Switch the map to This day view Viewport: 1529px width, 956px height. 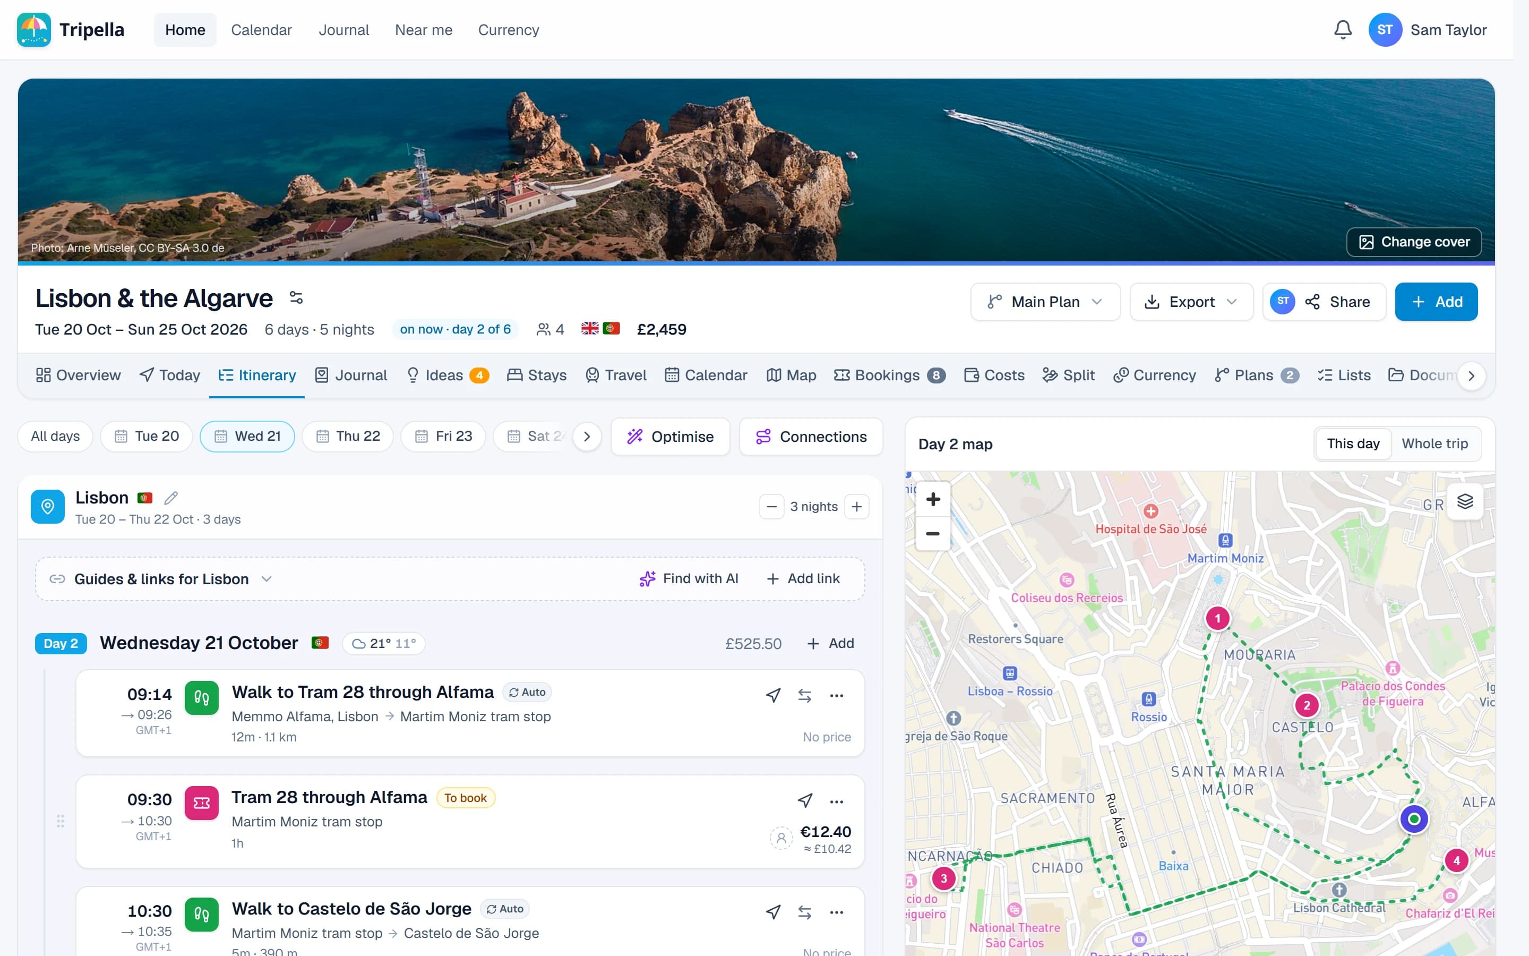(x=1353, y=444)
